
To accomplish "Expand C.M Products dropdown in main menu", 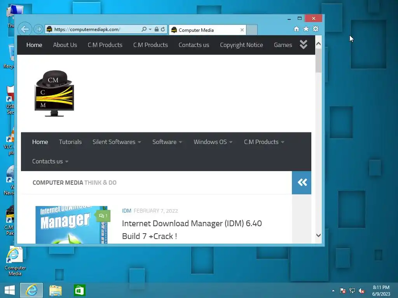I will pos(264,142).
